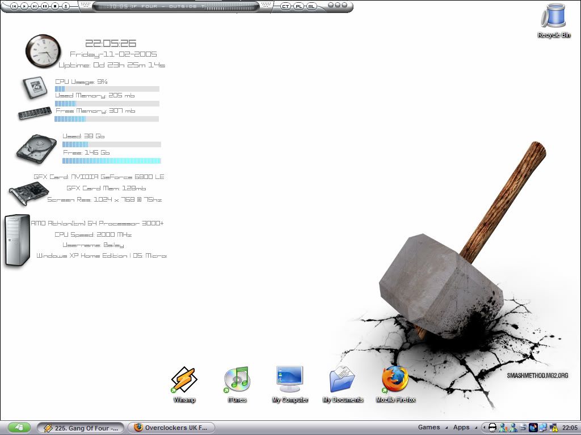Click the PC tower case icon
This screenshot has height=435, width=581.
pos(17,240)
